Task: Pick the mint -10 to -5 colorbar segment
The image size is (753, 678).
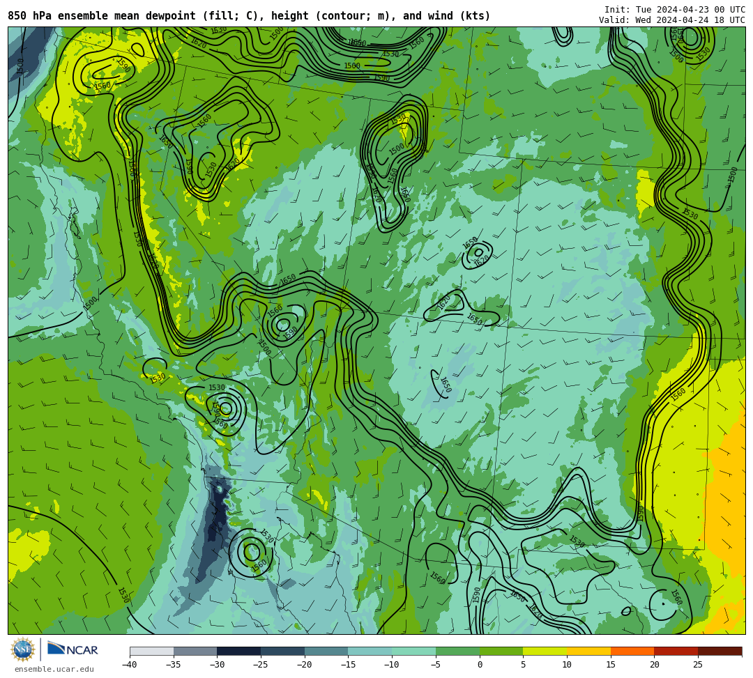Action: [x=413, y=651]
